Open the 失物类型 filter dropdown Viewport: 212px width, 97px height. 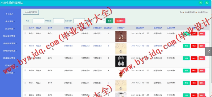coord(100,21)
